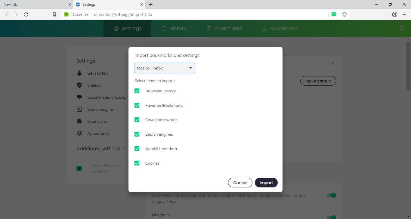Screen dimensions: 411x219
Task: Click the page vertical scrollbar
Action: 408,66
